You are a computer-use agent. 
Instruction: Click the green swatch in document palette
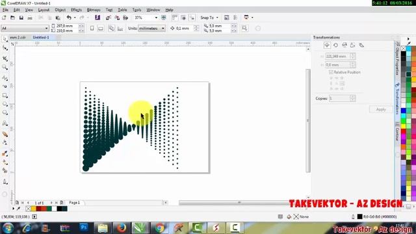click(x=49, y=209)
